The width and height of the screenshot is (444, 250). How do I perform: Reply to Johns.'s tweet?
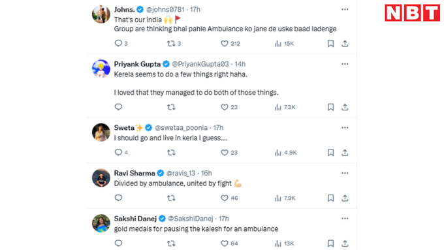(x=121, y=43)
